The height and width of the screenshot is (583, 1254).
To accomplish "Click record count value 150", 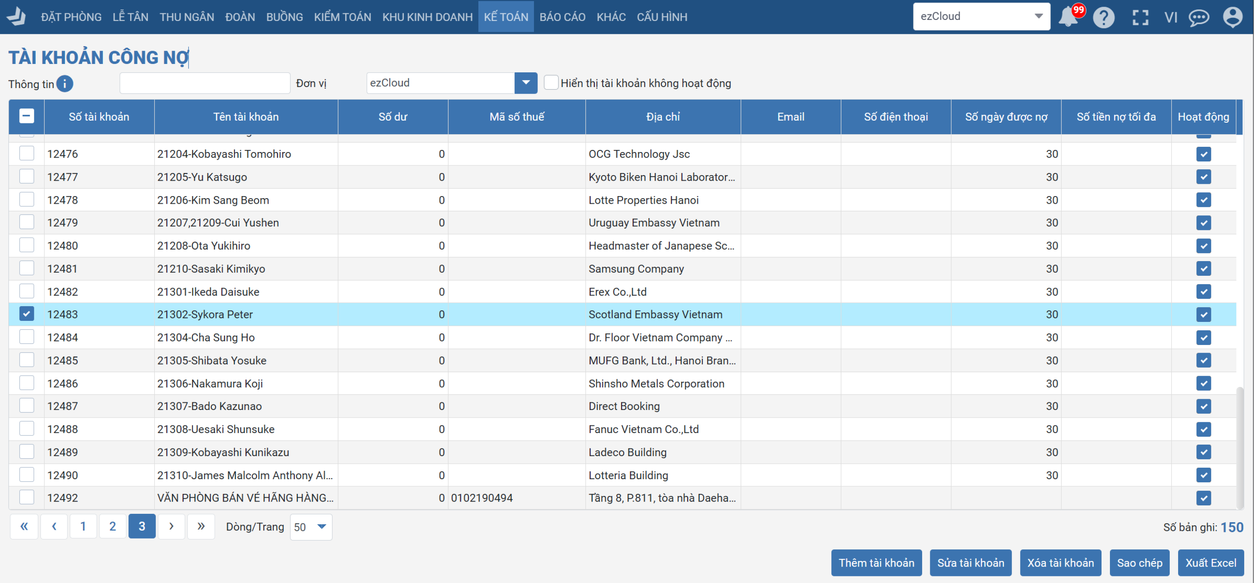I will click(1232, 527).
